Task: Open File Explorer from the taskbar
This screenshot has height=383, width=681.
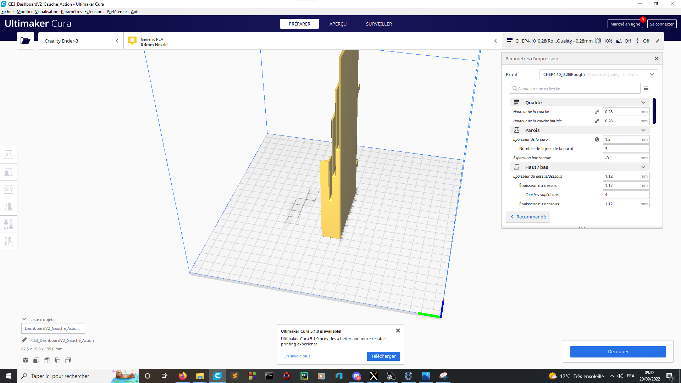Action: click(x=200, y=376)
